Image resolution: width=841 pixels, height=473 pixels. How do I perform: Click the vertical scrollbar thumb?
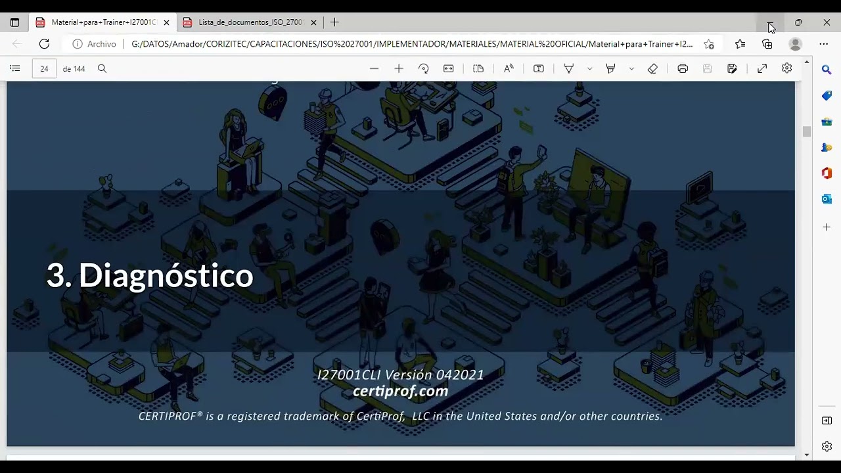tap(806, 131)
